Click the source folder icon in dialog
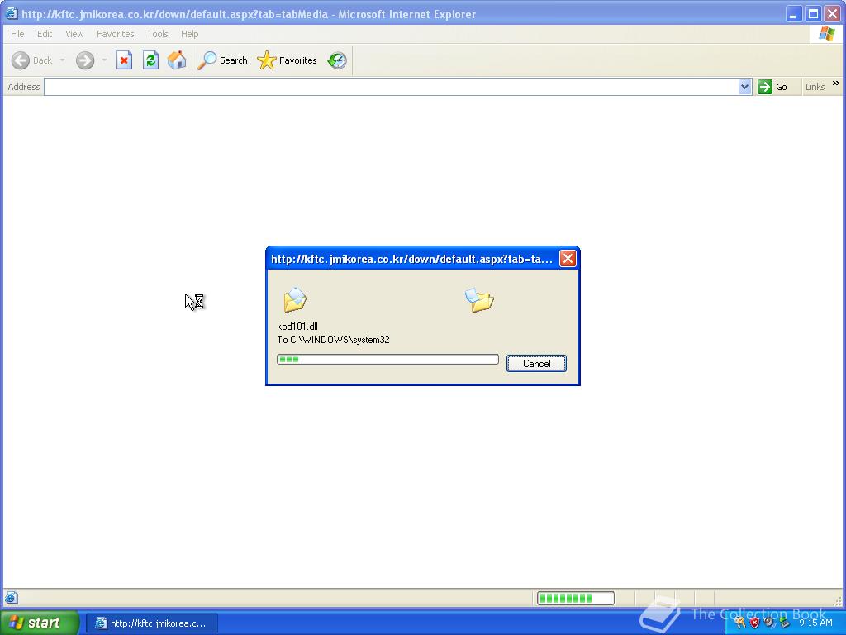The image size is (846, 635). coord(295,300)
